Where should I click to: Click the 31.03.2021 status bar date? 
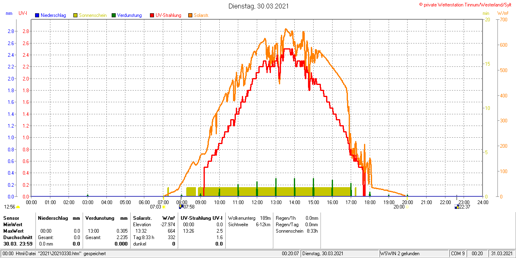click(501, 254)
